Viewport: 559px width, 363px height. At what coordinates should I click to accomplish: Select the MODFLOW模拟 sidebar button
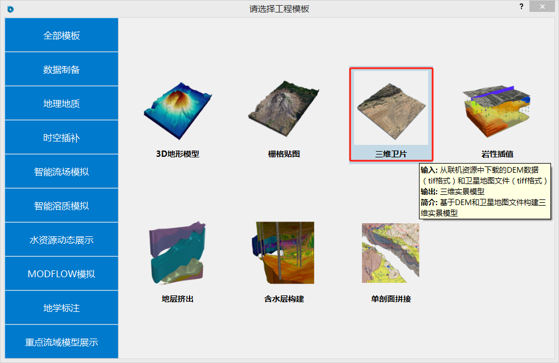pos(61,274)
